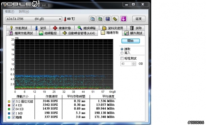Click the 作業速率 column header
Screen dimensions: 206x125
pos(52,97)
